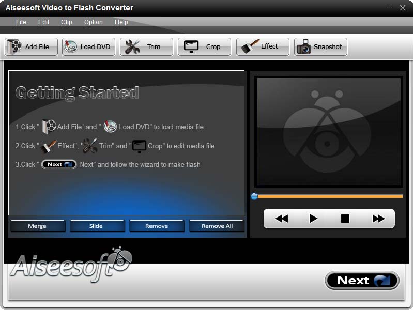
Task: Rewind the preview video
Action: (281, 219)
